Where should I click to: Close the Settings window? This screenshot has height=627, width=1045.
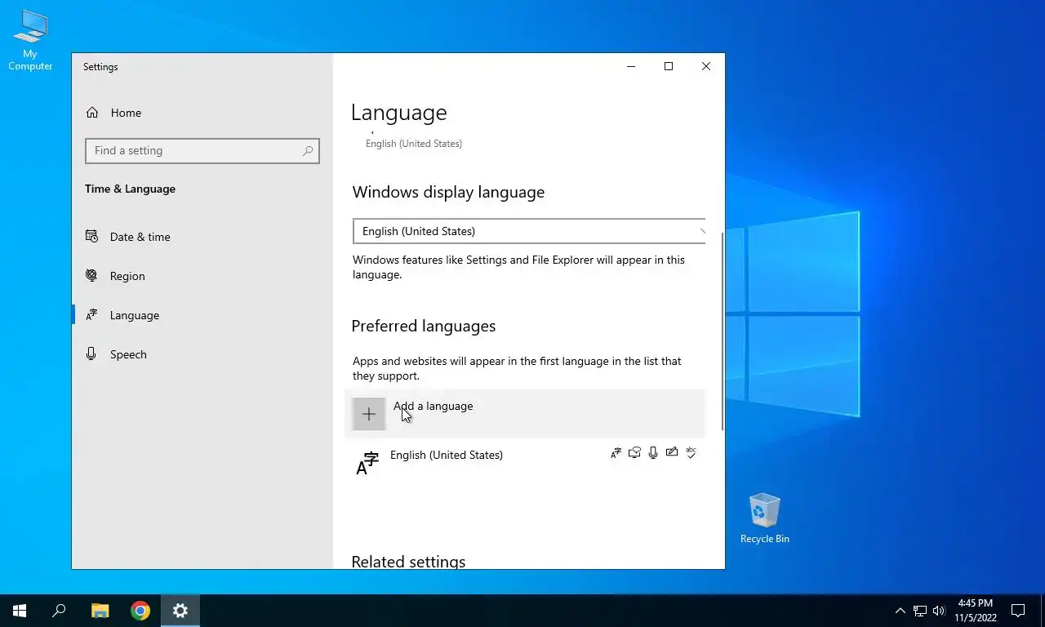(x=706, y=66)
